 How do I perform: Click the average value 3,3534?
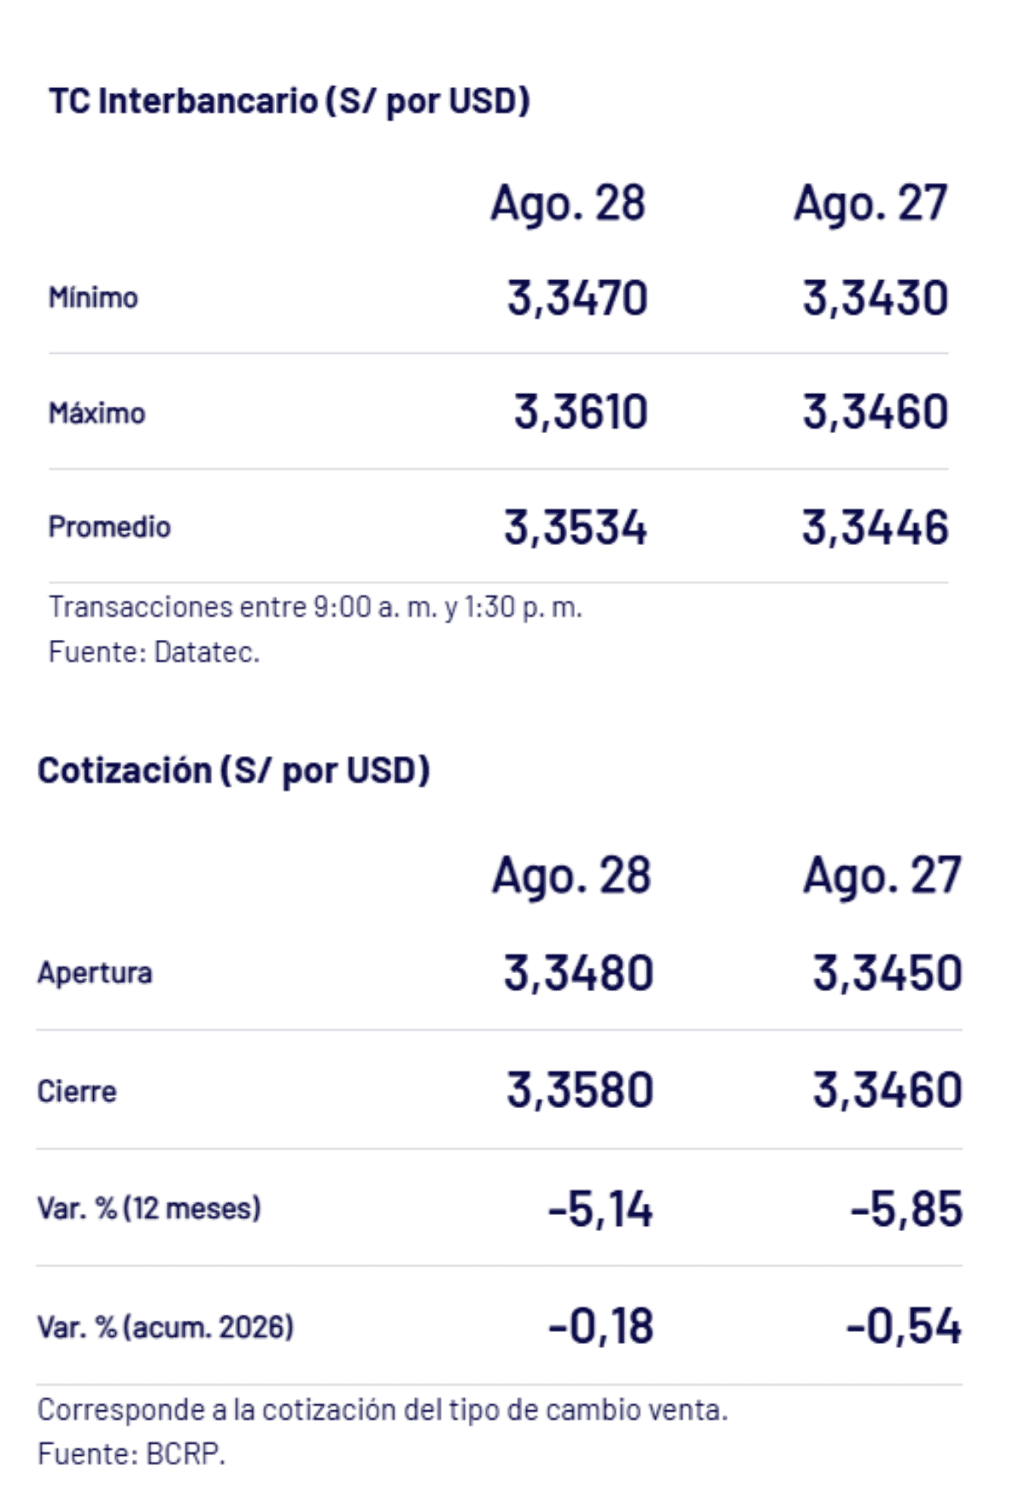(576, 527)
